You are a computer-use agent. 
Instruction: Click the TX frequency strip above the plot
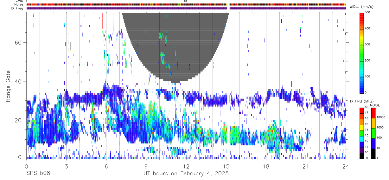click(x=186, y=8)
